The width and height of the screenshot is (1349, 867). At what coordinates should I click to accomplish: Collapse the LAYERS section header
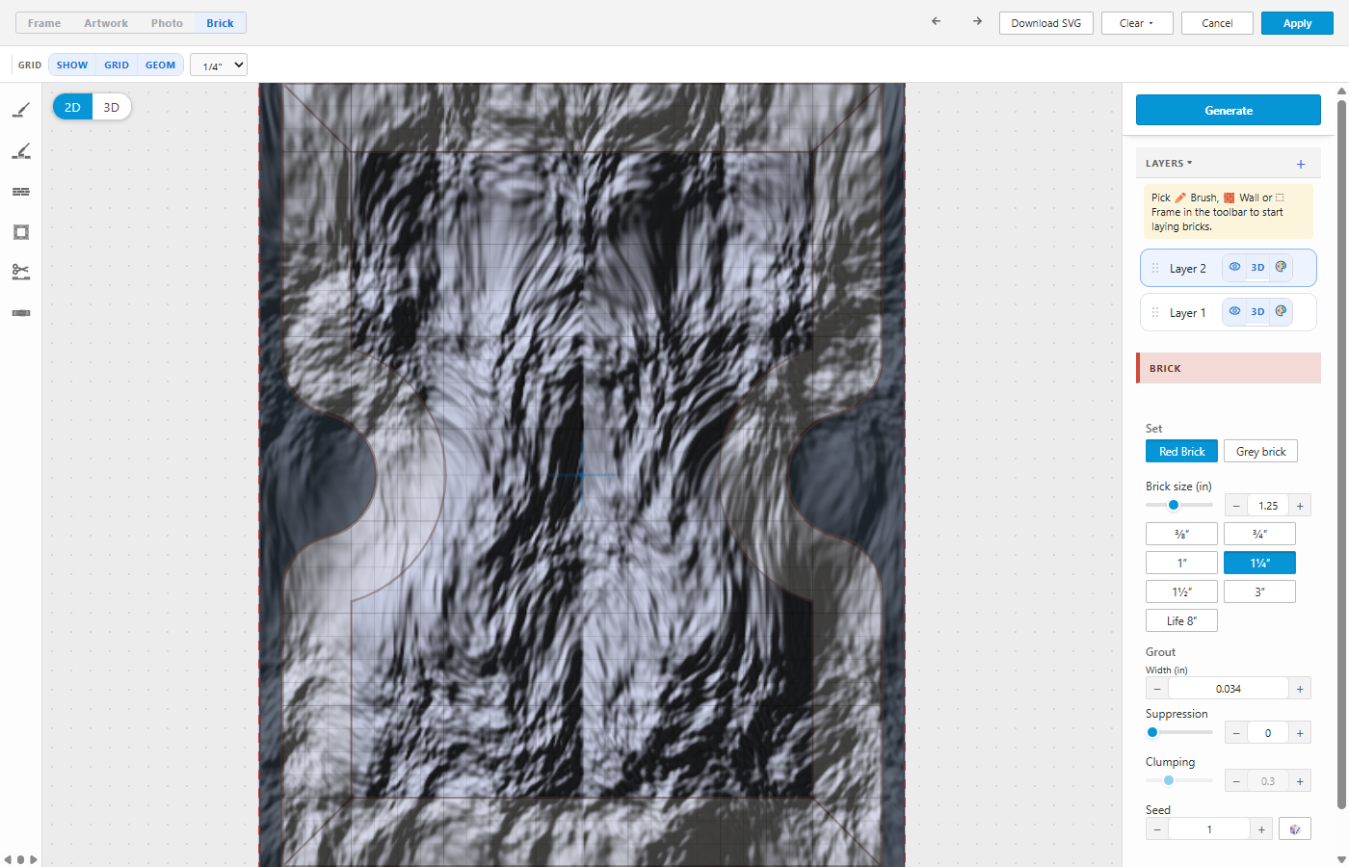point(1169,164)
